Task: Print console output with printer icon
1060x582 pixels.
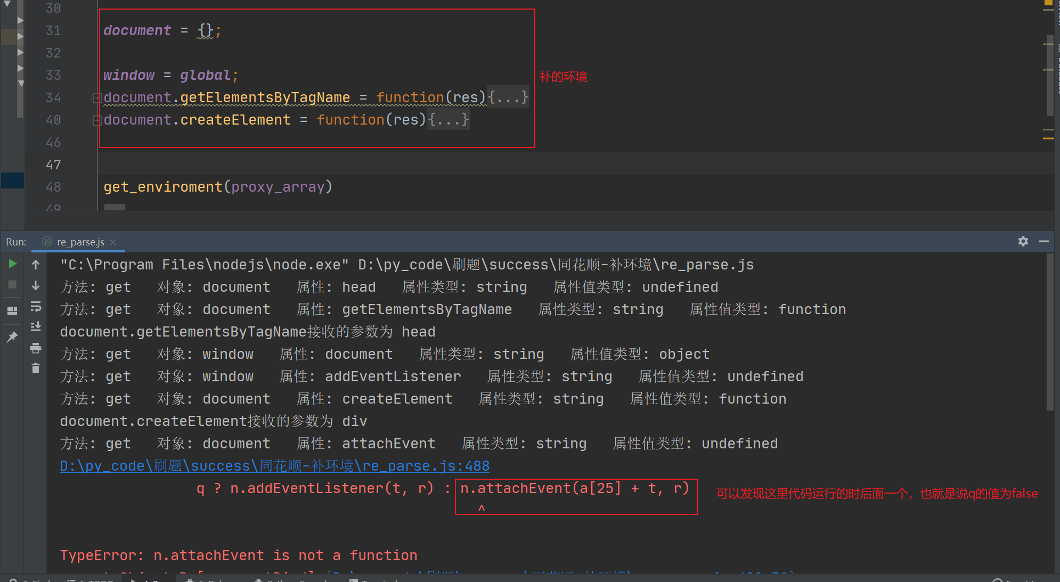Action: point(36,348)
